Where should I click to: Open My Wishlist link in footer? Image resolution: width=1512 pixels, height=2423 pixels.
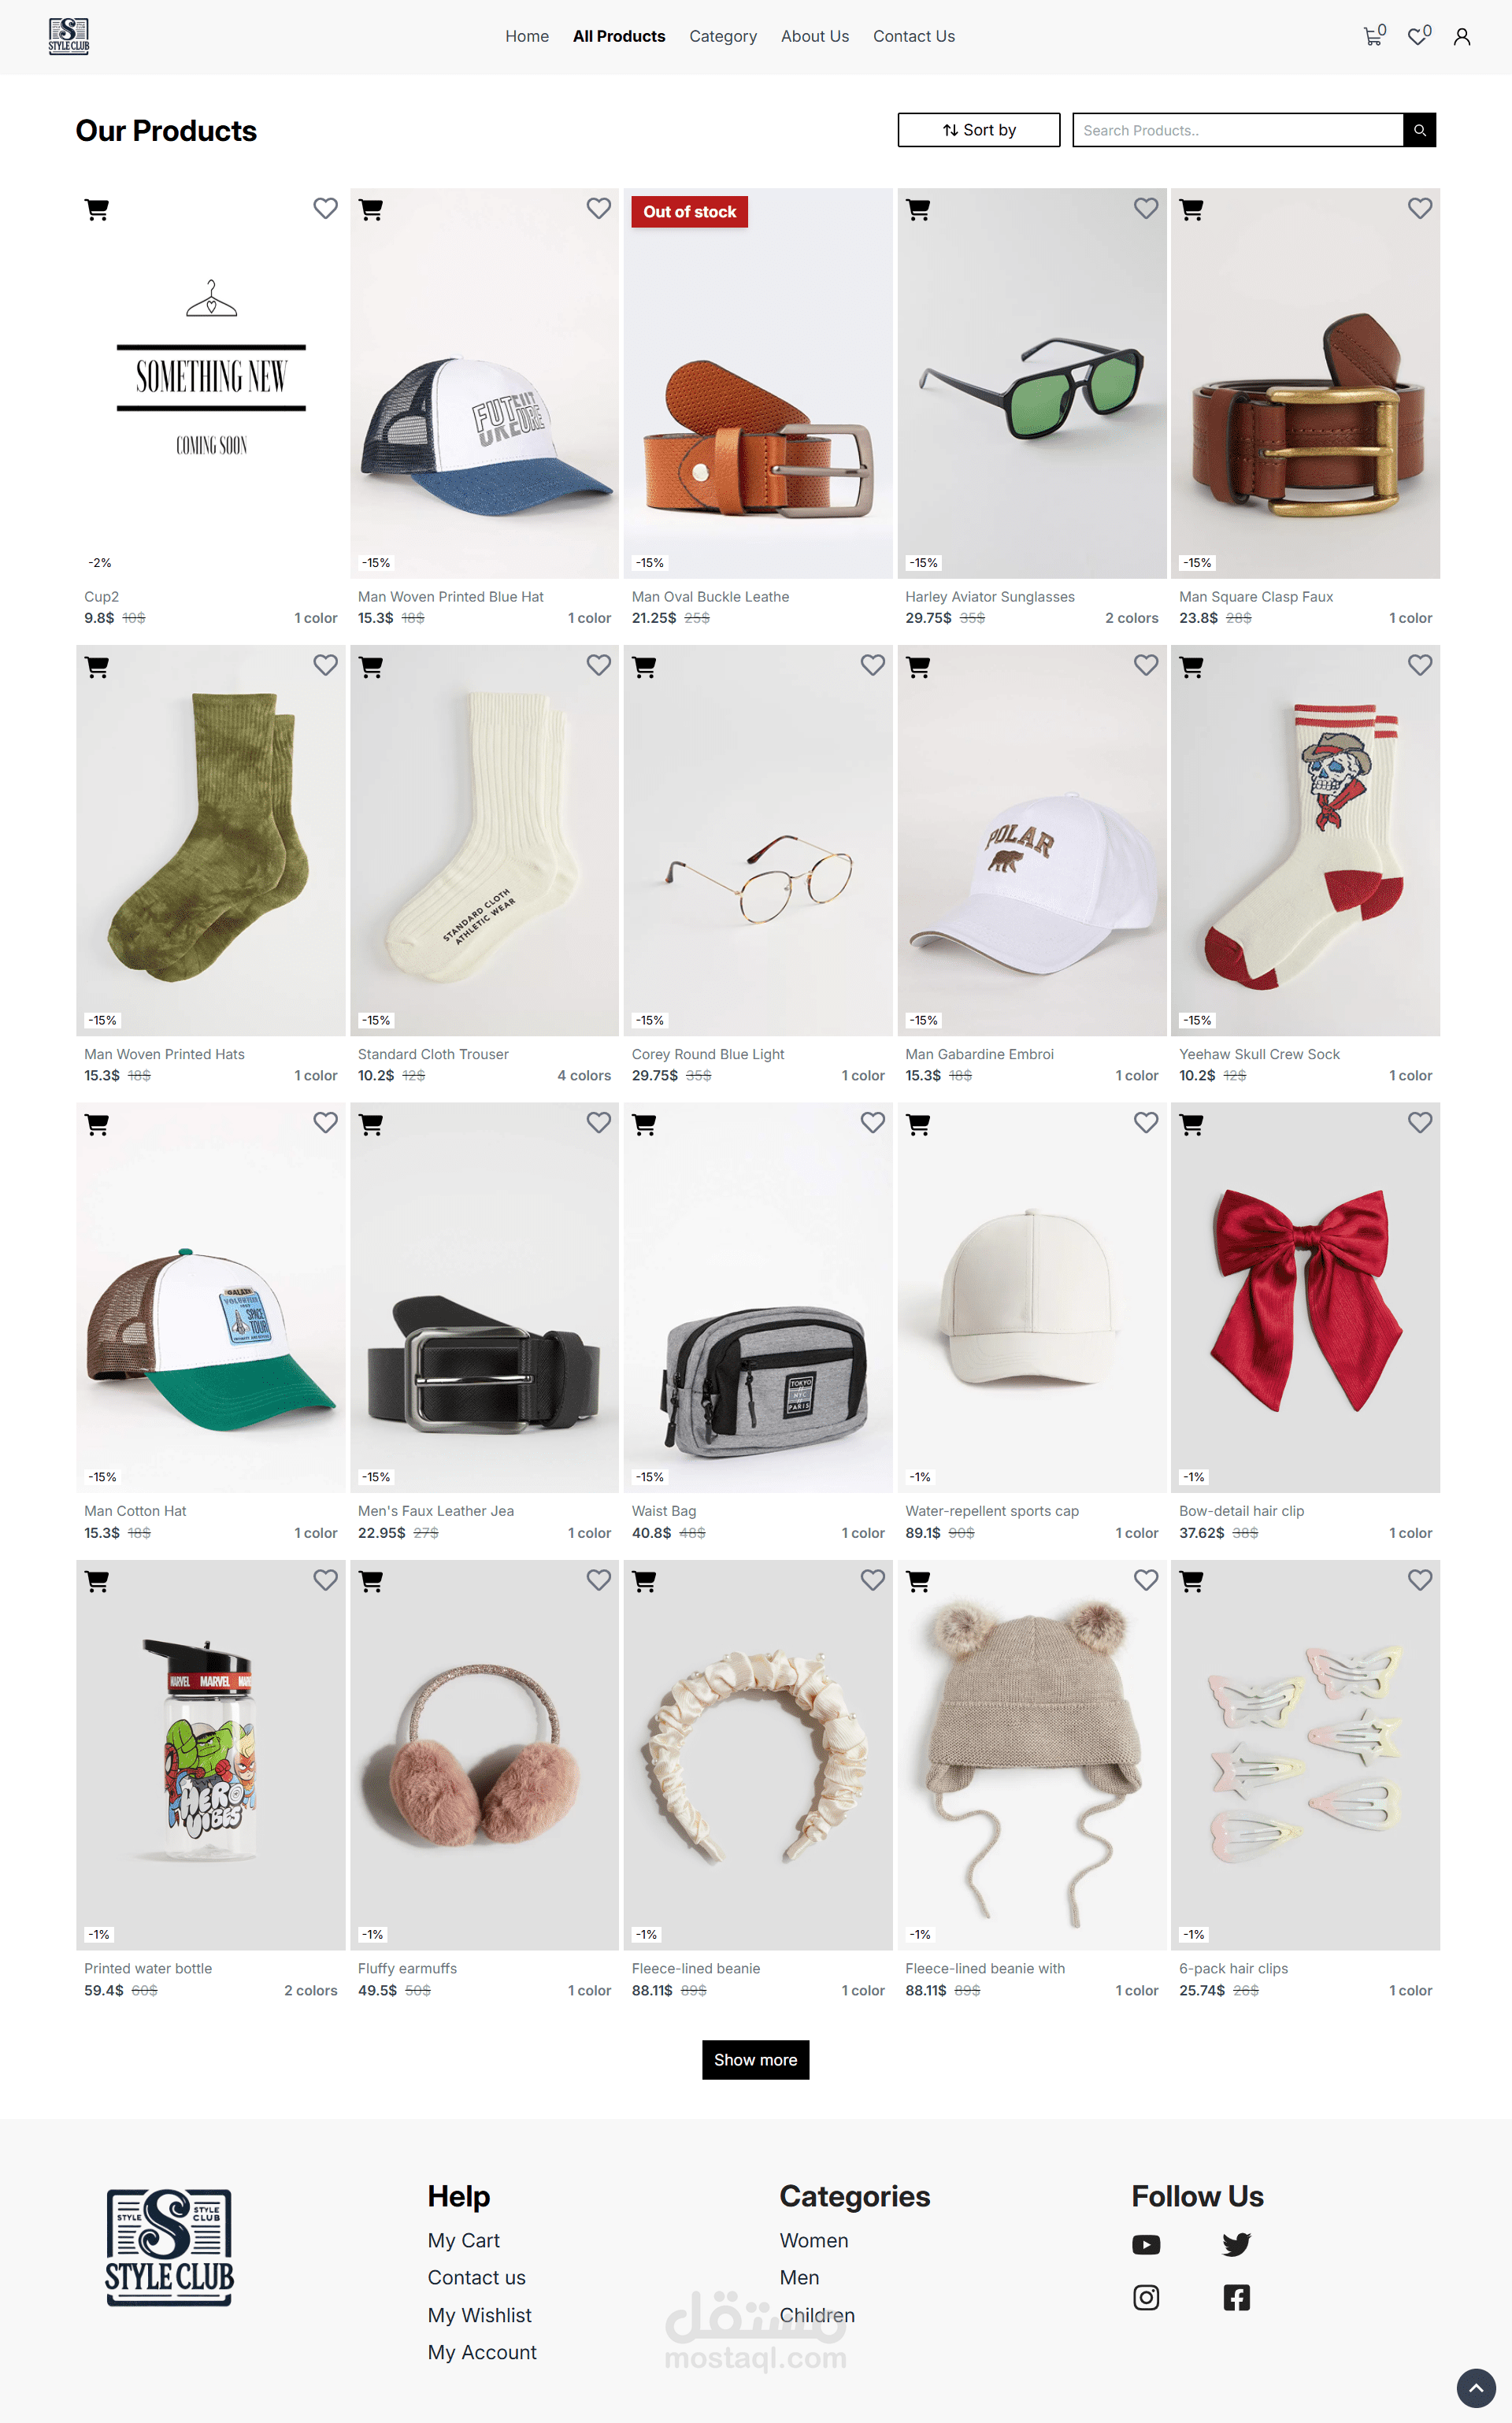point(479,2314)
